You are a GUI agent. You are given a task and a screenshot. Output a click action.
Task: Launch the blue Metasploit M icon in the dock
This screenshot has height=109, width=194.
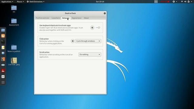coord(3,53)
